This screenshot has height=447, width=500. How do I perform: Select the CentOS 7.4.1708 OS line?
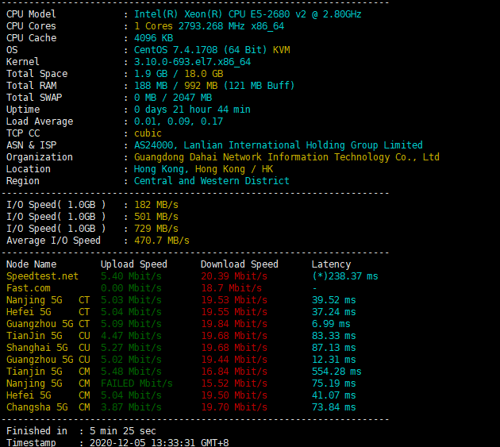(x=212, y=50)
